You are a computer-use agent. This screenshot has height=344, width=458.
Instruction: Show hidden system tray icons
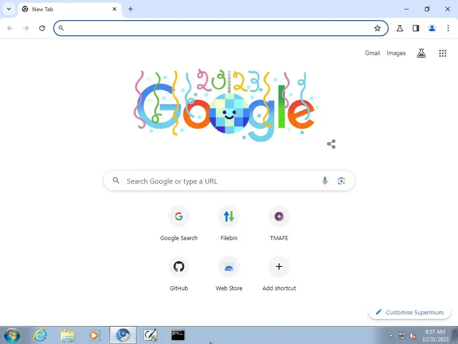[391, 335]
